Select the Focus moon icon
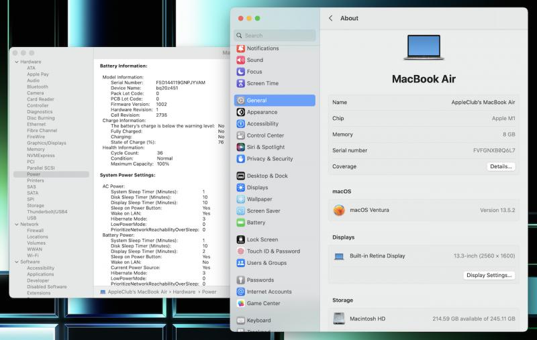 point(241,72)
